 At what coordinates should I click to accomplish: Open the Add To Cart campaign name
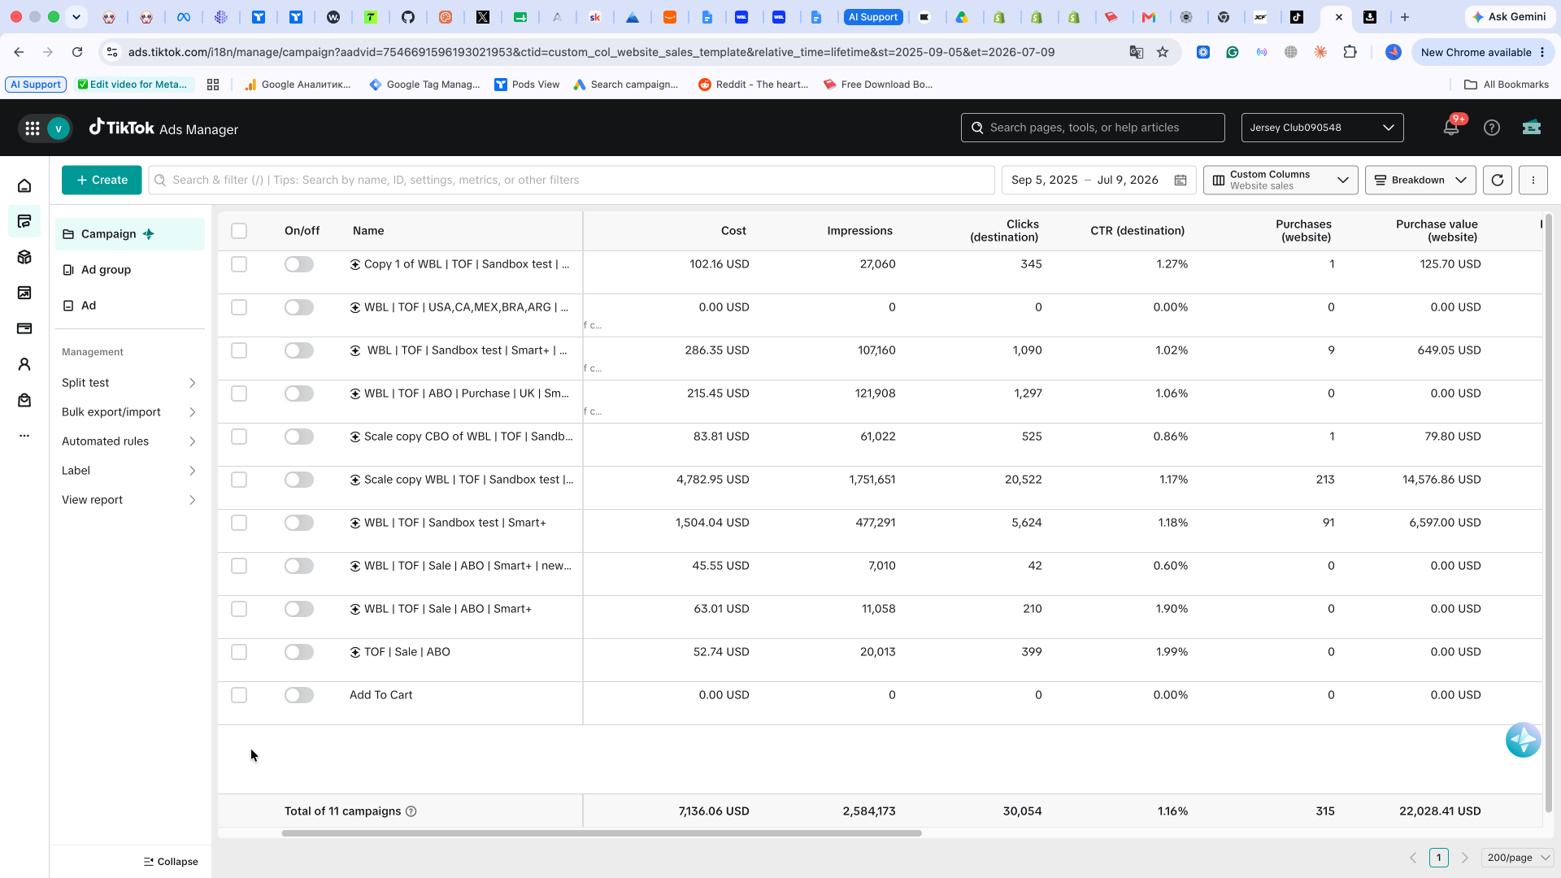coord(380,695)
